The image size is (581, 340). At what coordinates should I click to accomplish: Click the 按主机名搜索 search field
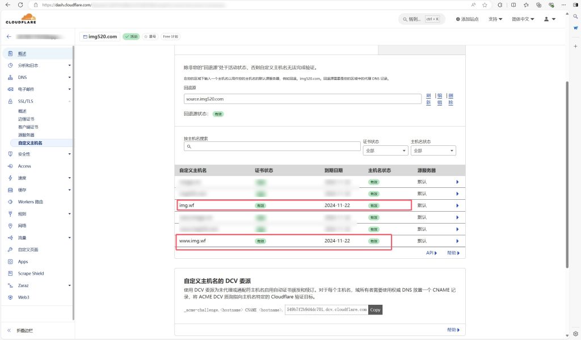[272, 146]
